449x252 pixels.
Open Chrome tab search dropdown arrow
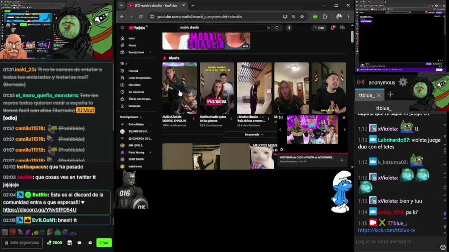pos(121,5)
